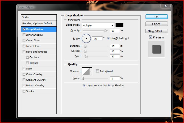This screenshot has height=123, width=184.
Task: Click the style preview thumbnail
Action: [156, 49]
